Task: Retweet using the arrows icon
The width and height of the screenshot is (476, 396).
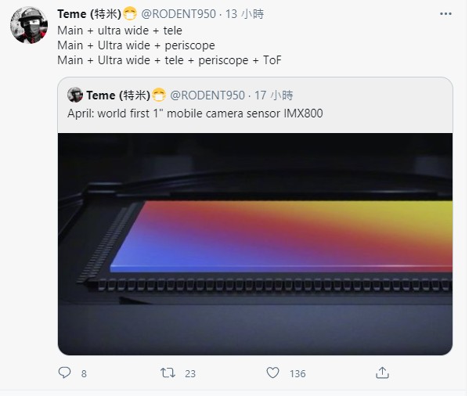Action: (168, 373)
